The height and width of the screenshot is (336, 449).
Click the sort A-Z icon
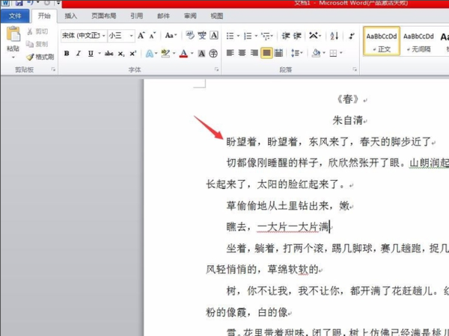click(335, 36)
